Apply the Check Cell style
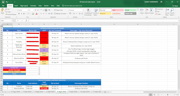This screenshot has width=180, height=96. click(x=130, y=14)
